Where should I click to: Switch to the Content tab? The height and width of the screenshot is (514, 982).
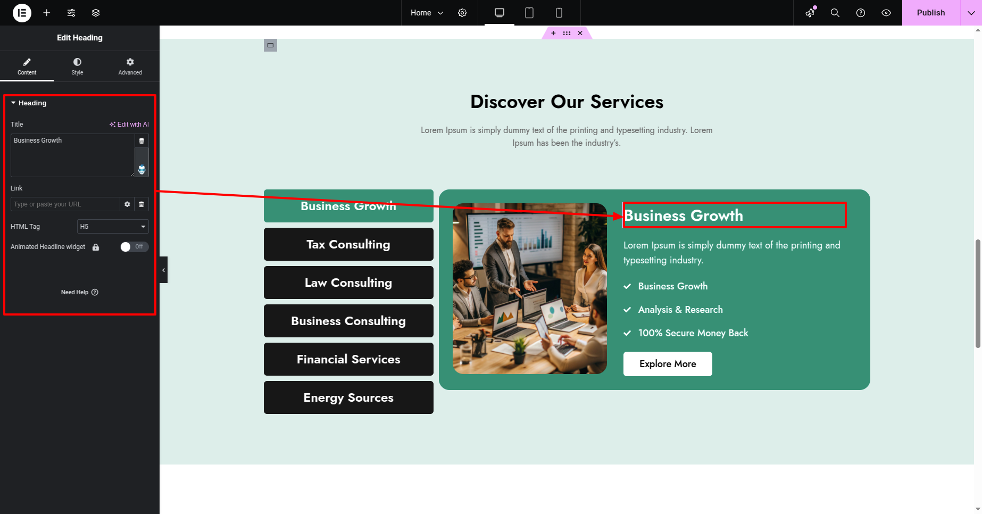(x=27, y=67)
